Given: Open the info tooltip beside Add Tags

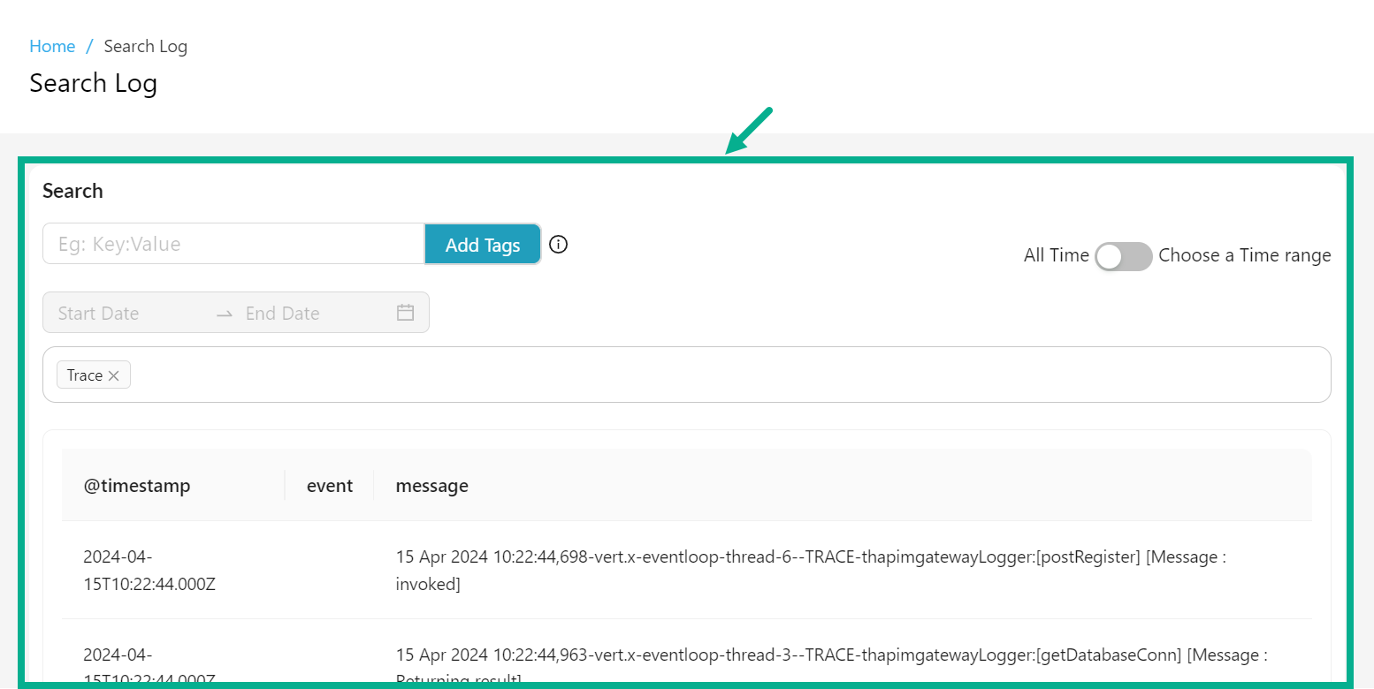Looking at the screenshot, I should 558,244.
